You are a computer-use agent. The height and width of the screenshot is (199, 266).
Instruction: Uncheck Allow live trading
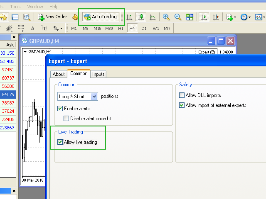pyautogui.click(x=60, y=142)
